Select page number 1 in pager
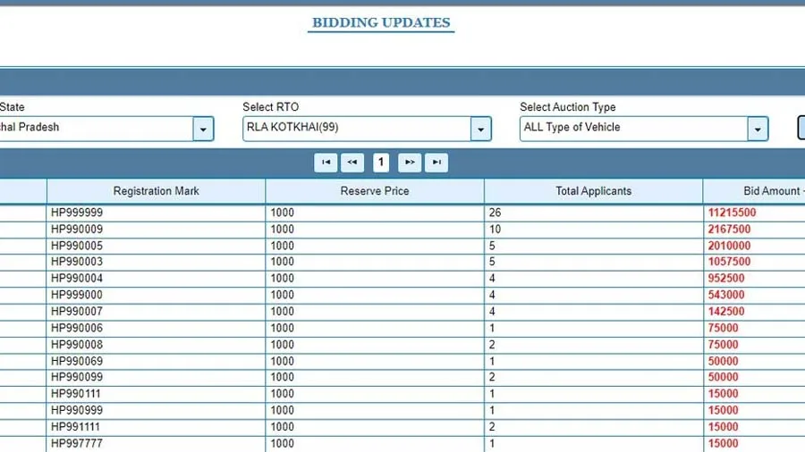Viewport: 805px width, 452px height. tap(381, 163)
